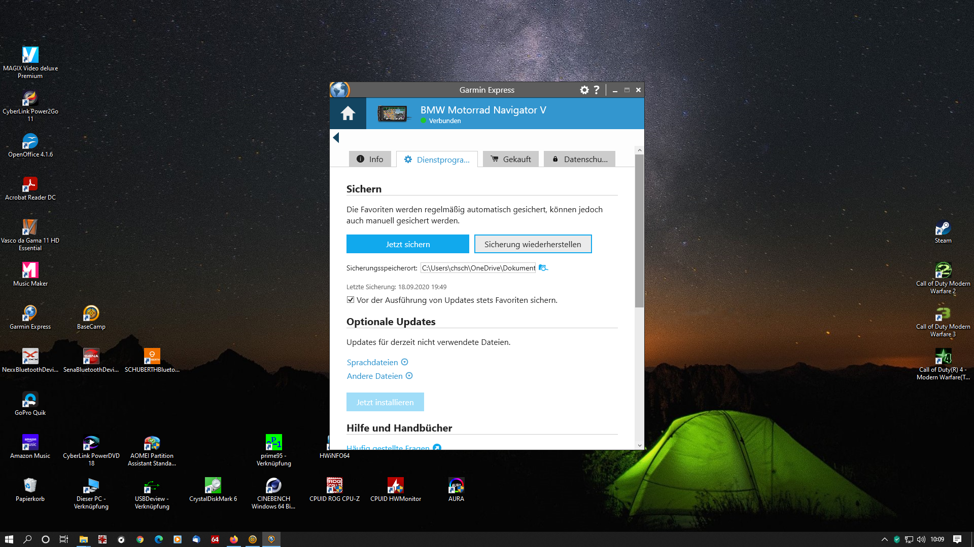Toggle backup favorites before updates checkbox
The image size is (974, 547).
click(x=351, y=300)
